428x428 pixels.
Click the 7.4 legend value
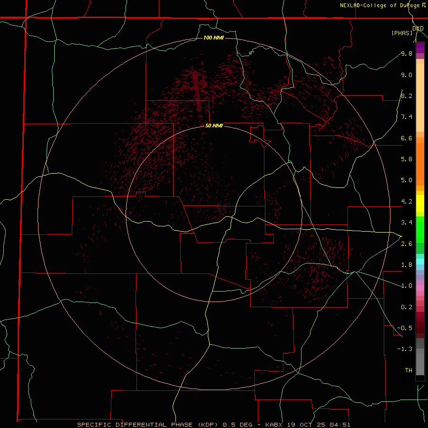[407, 117]
